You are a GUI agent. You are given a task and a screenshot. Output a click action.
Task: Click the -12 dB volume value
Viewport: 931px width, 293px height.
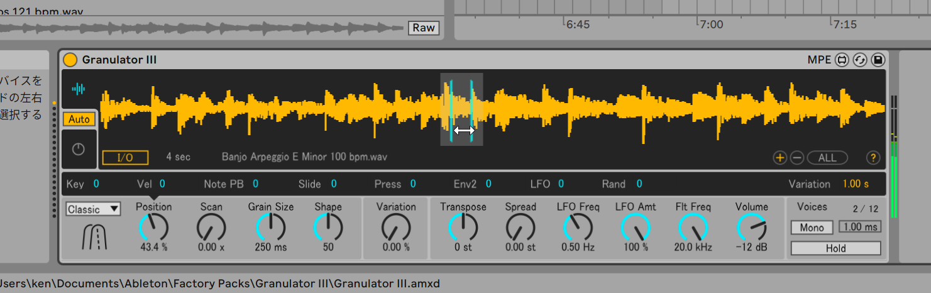point(751,247)
